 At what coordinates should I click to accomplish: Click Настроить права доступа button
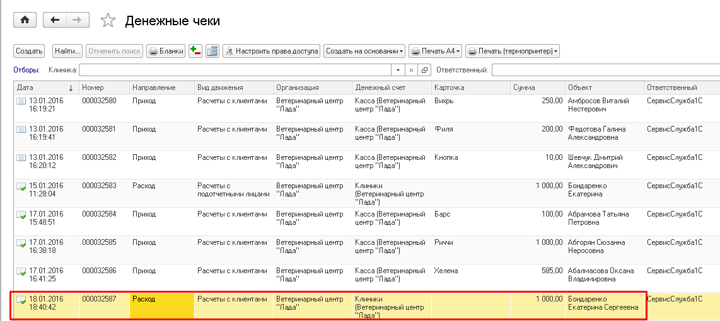272,51
